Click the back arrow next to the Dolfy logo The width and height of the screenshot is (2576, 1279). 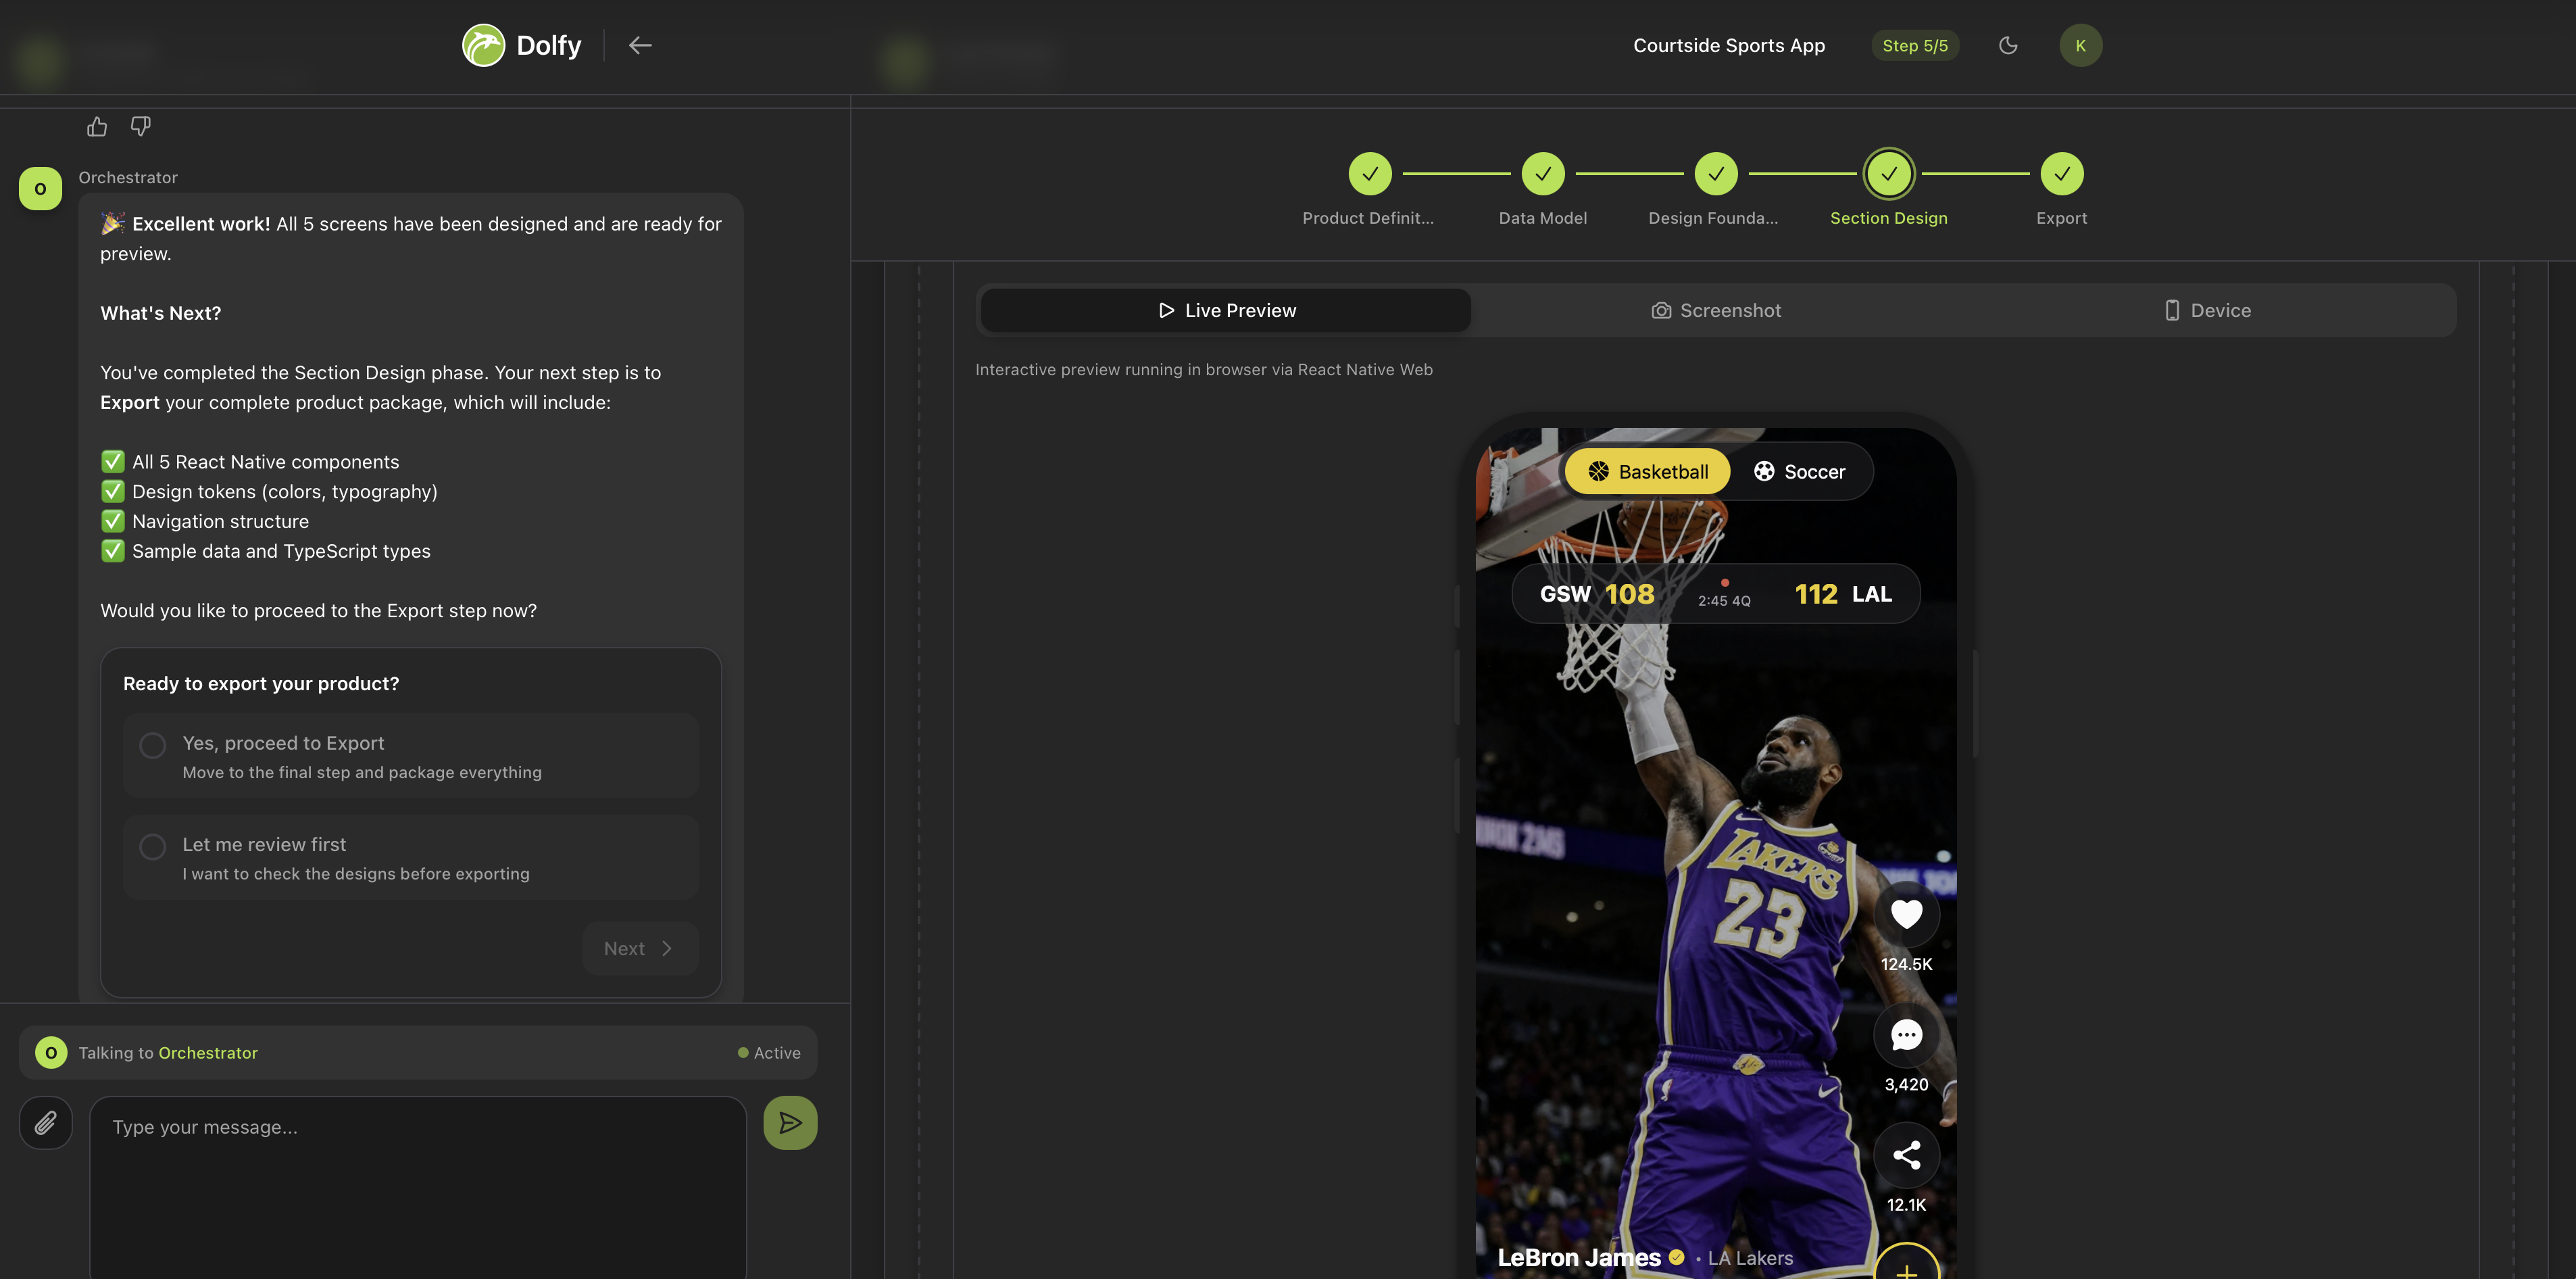640,45
